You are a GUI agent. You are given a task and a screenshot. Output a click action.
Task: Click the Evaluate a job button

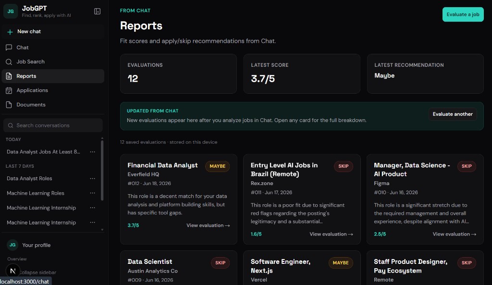463,14
